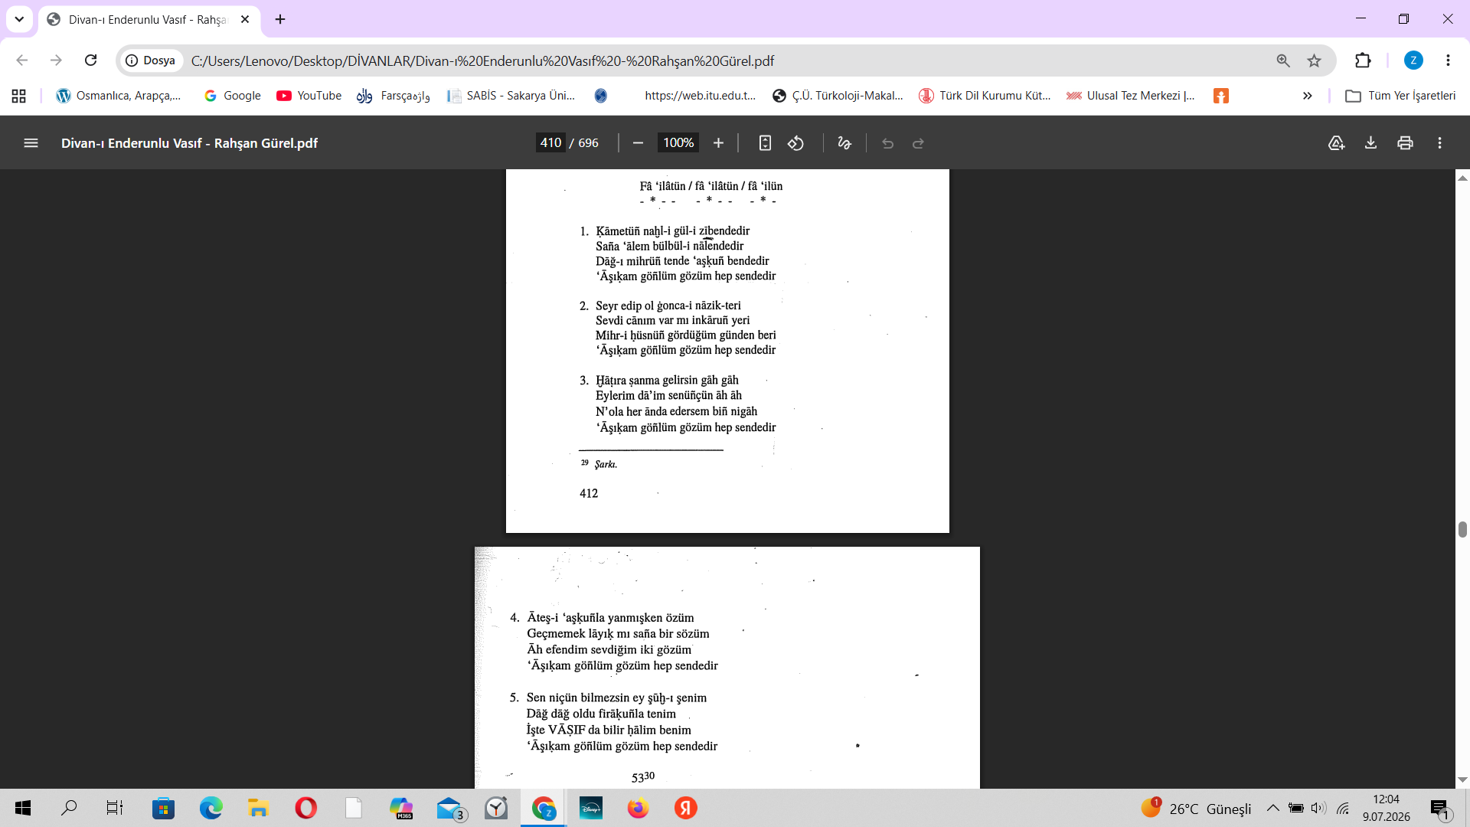Image resolution: width=1470 pixels, height=827 pixels.
Task: Click the vertical scrollbar thumb
Action: click(1462, 529)
